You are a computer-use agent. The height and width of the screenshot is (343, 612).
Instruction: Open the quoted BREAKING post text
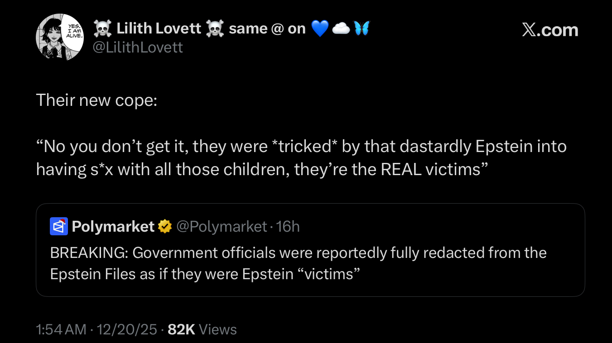(x=298, y=263)
